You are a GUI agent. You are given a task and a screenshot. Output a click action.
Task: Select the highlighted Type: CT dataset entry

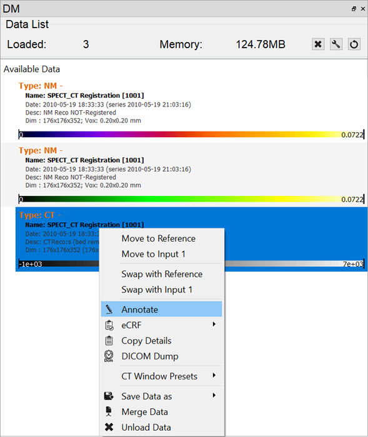[191, 239]
